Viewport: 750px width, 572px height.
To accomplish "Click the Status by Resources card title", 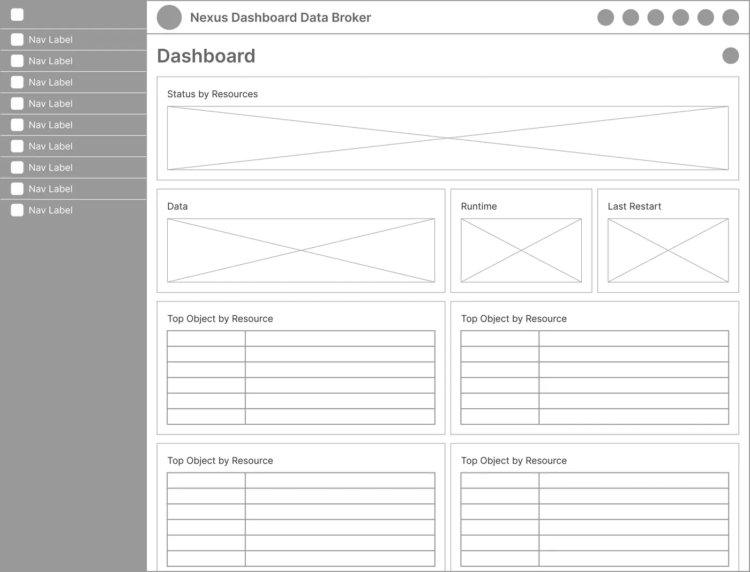I will click(x=212, y=94).
